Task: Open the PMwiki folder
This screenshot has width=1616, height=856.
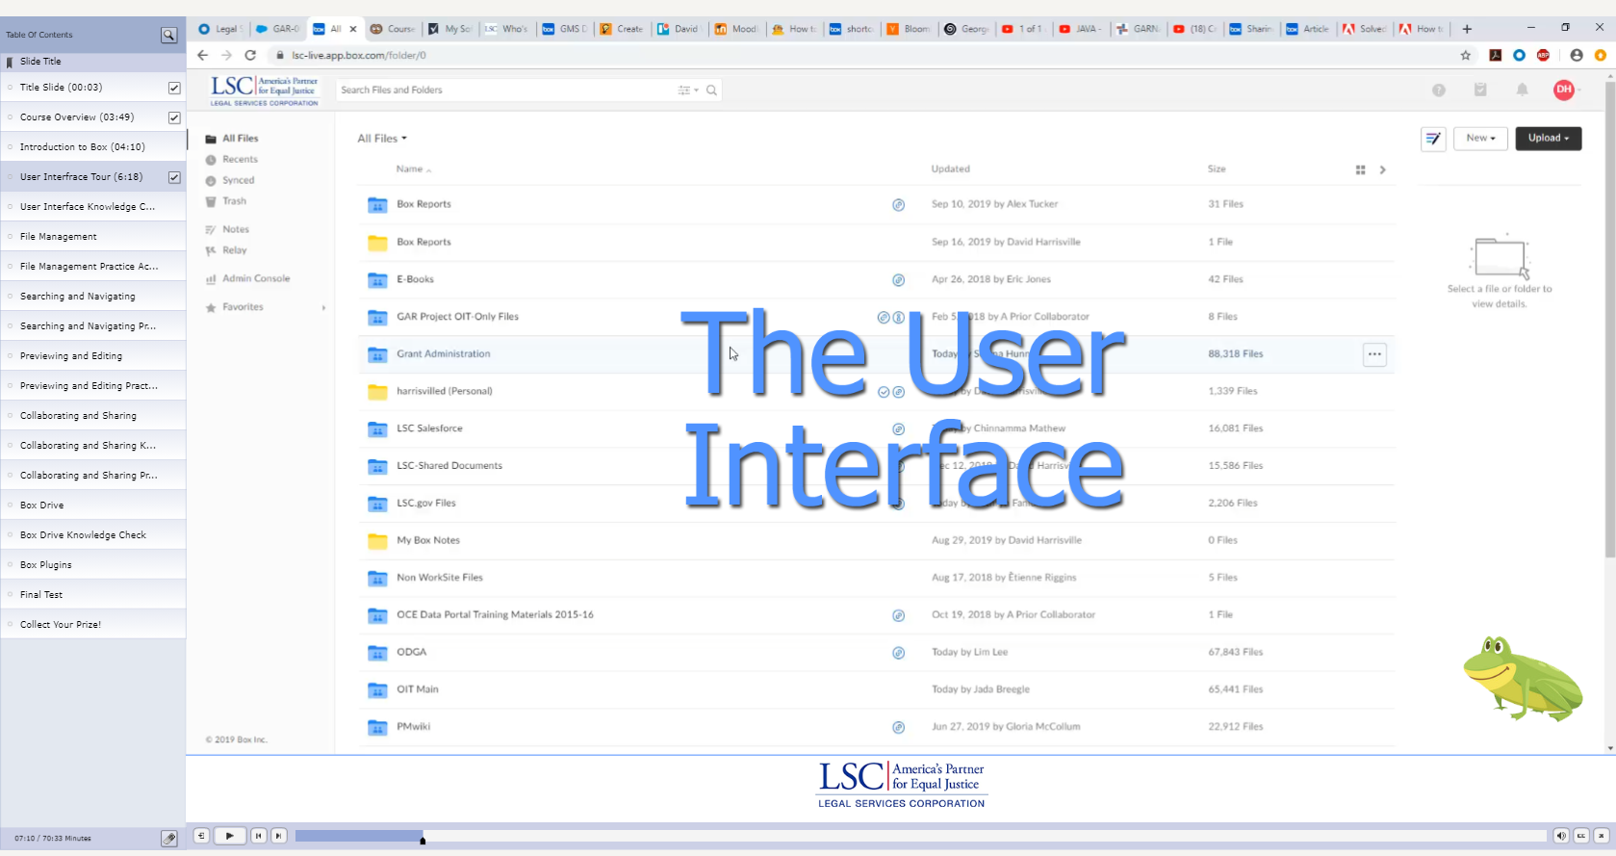Action: (x=413, y=727)
